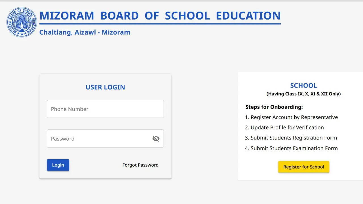The image size is (363, 204).
Task: Toggle password visibility eye icon
Action: point(156,139)
